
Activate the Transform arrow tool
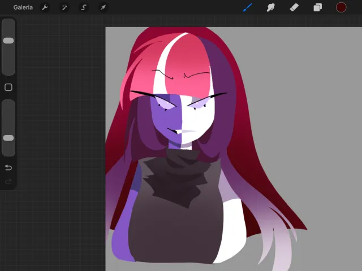(103, 7)
